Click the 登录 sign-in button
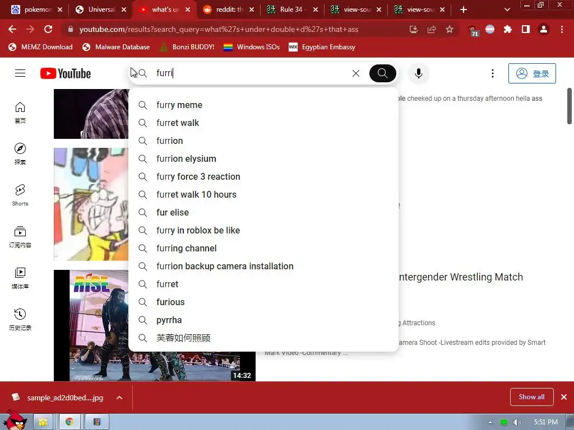 [x=532, y=73]
